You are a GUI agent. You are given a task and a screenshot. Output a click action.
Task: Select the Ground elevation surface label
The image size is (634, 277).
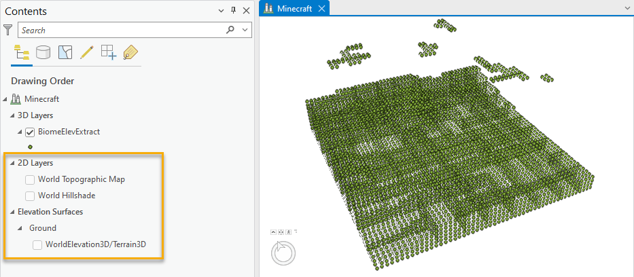coord(42,227)
